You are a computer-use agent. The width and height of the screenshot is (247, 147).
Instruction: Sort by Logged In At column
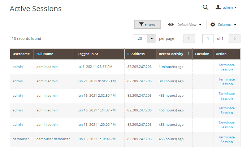[88, 54]
